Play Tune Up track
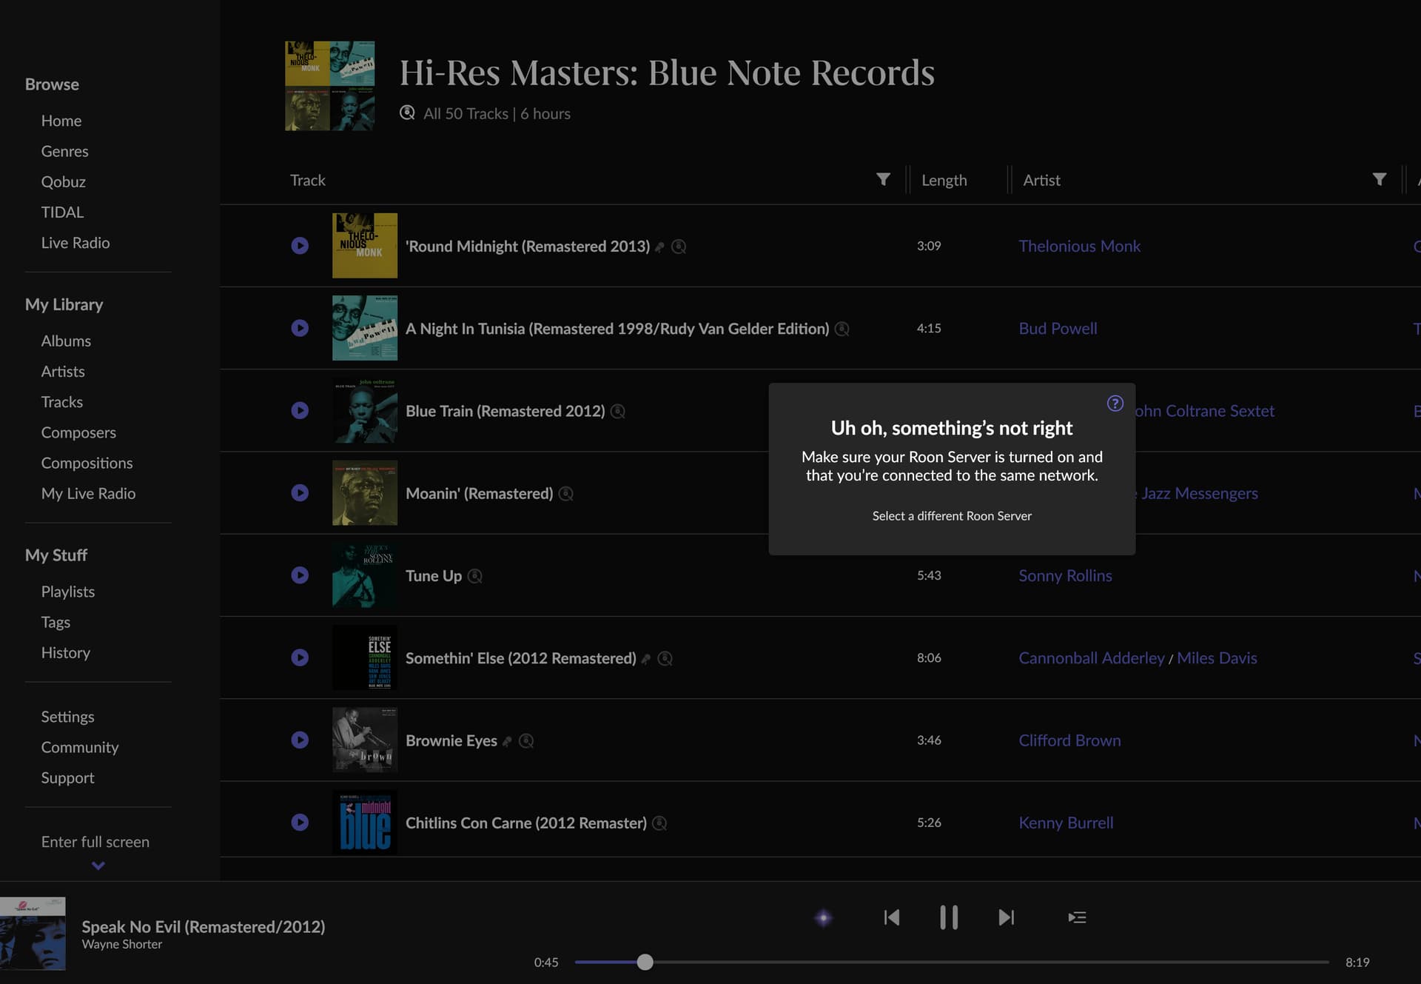1421x984 pixels. tap(300, 575)
